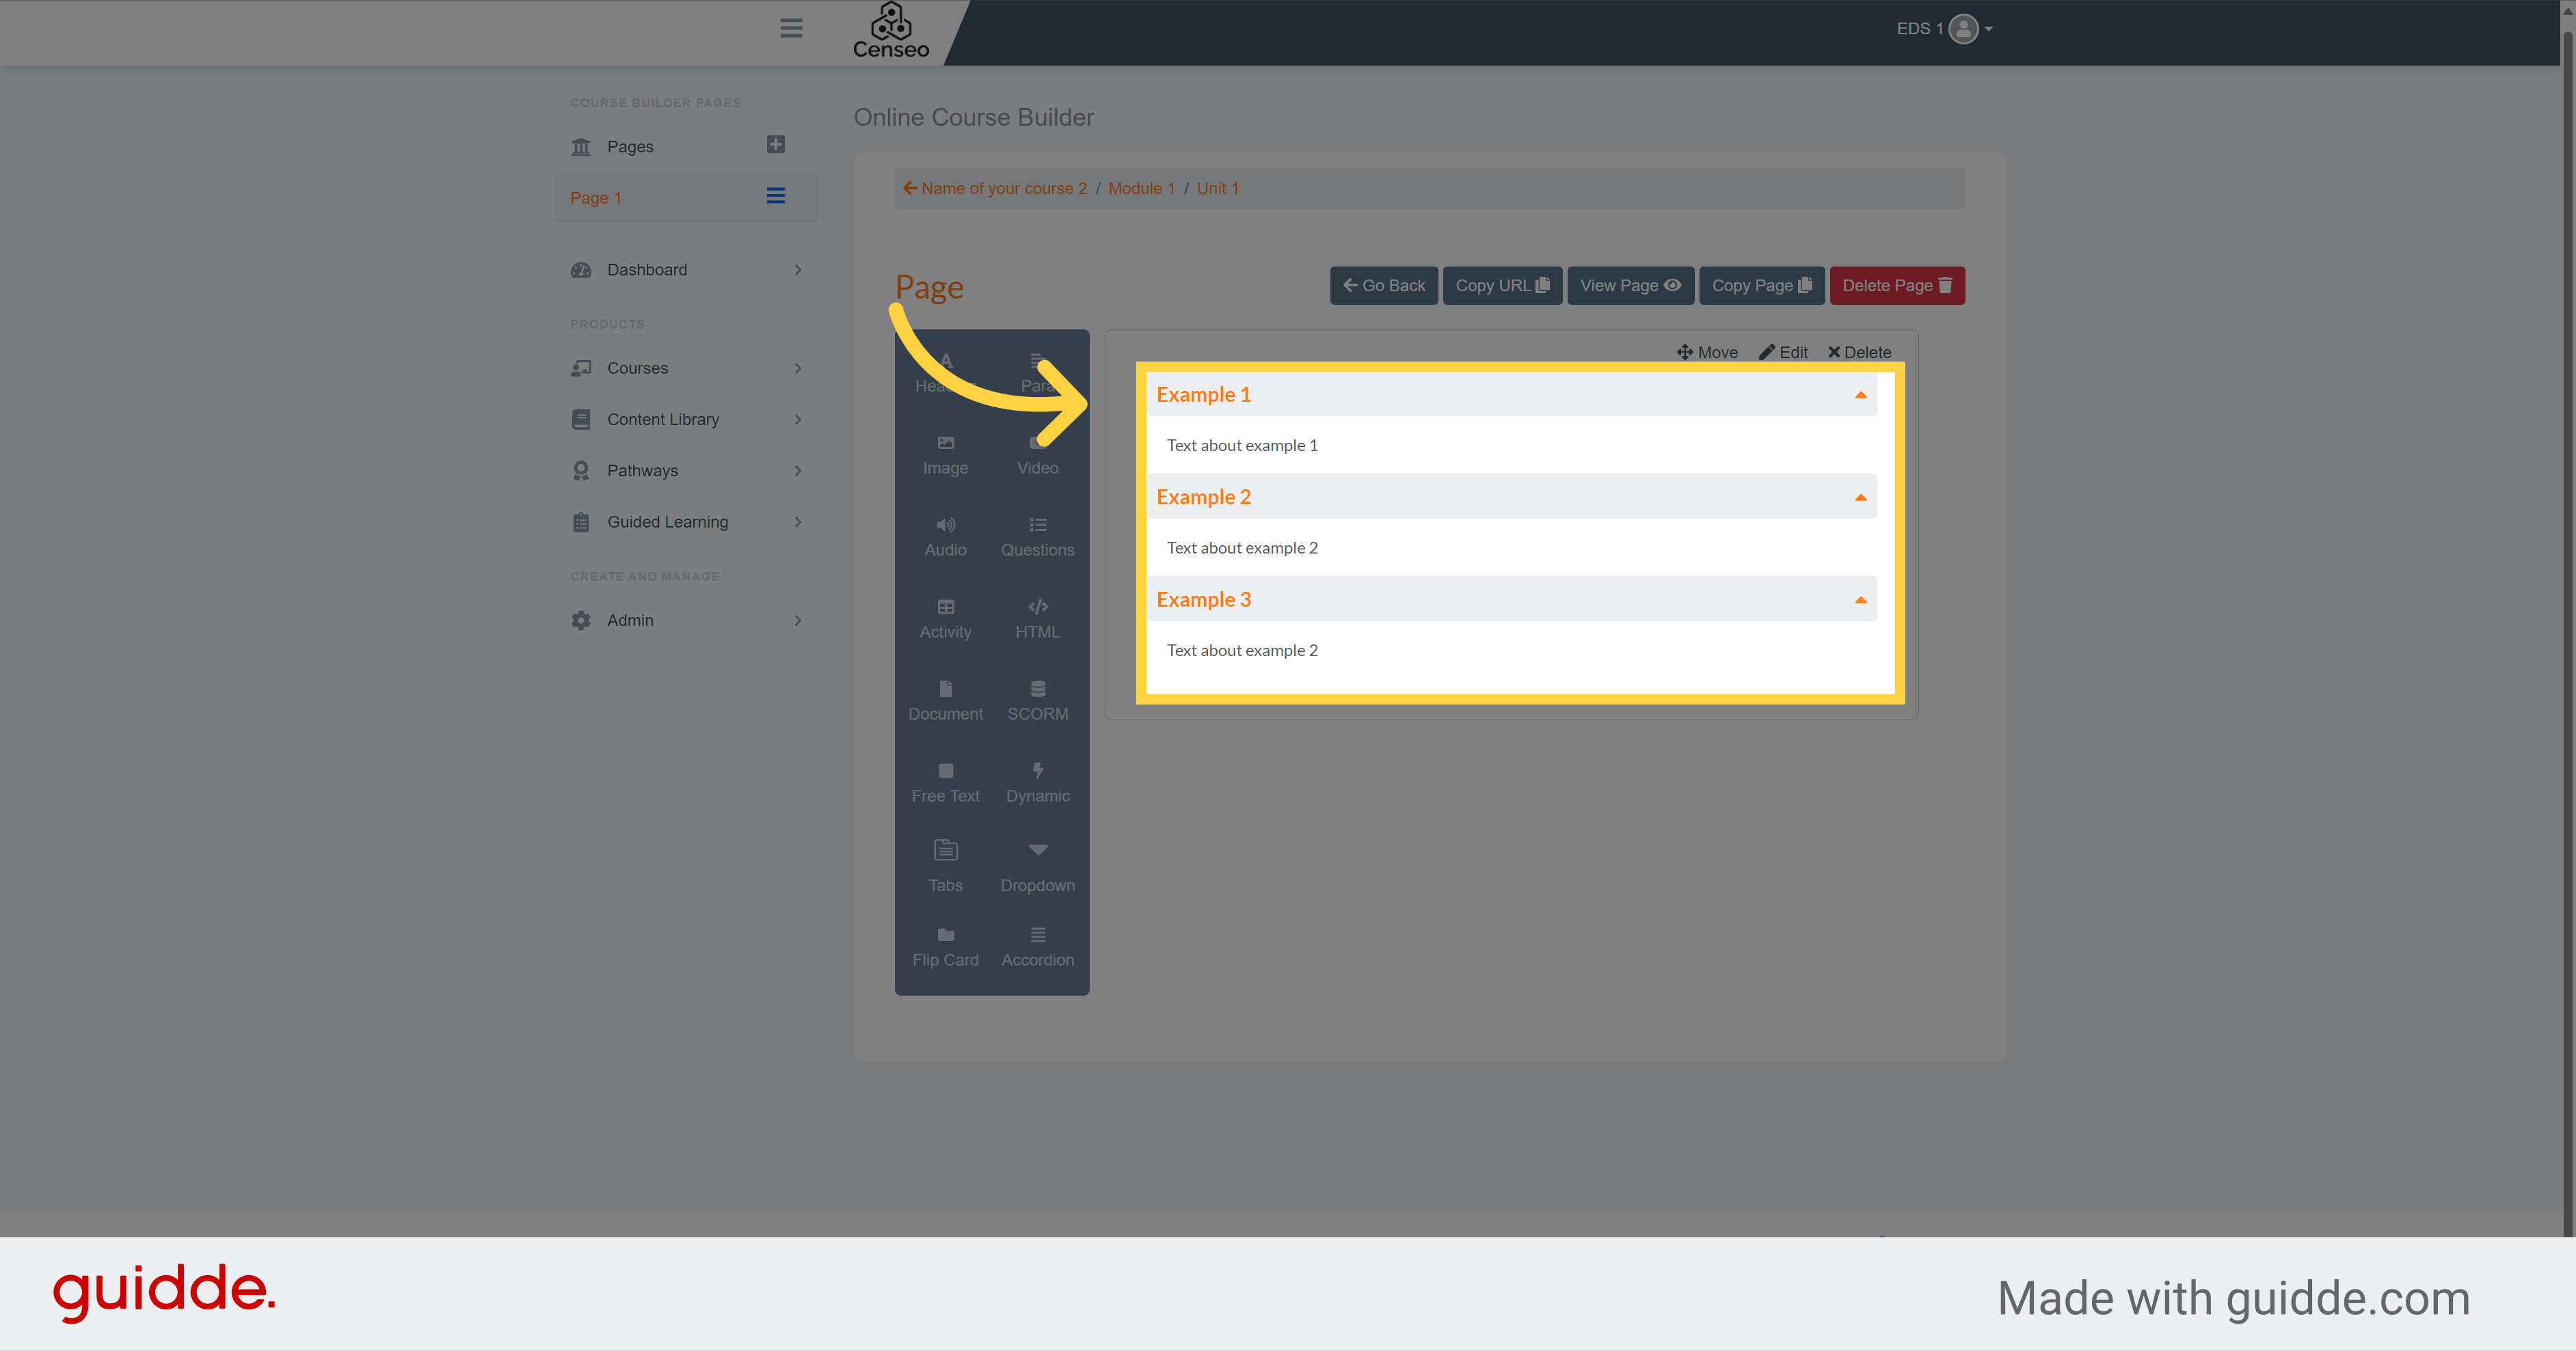
Task: Select the Questions component tool
Action: click(1038, 538)
